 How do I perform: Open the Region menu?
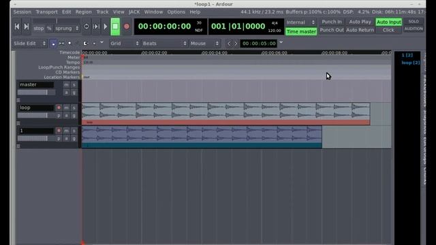pos(83,12)
